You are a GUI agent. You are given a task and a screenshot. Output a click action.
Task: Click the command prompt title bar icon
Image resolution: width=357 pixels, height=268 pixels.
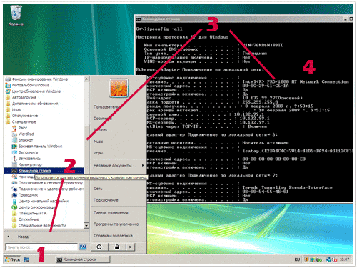click(x=139, y=19)
